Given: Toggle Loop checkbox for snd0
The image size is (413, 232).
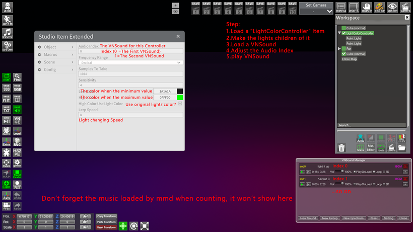Looking at the screenshot, I should (374, 172).
